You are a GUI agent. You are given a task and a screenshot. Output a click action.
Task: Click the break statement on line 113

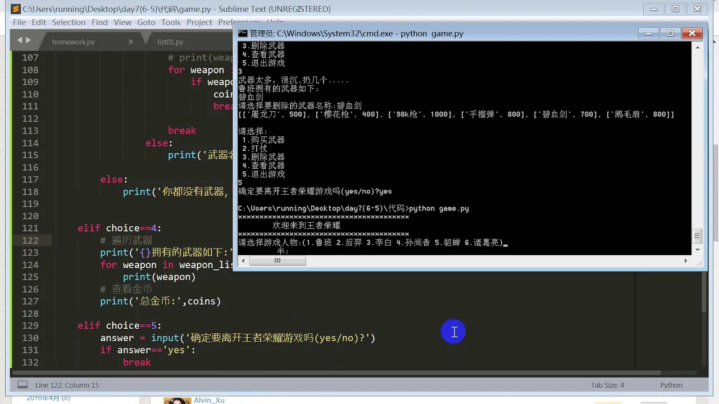click(182, 130)
